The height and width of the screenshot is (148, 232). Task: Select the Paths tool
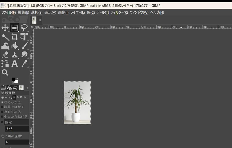coord(5,64)
